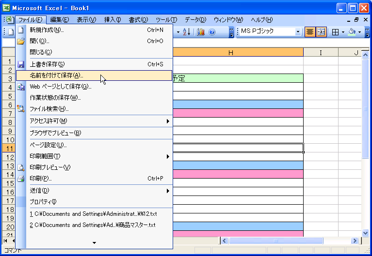This screenshot has width=372, height=256.
Task: Open the 挿入(I) menu
Action: coord(113,20)
